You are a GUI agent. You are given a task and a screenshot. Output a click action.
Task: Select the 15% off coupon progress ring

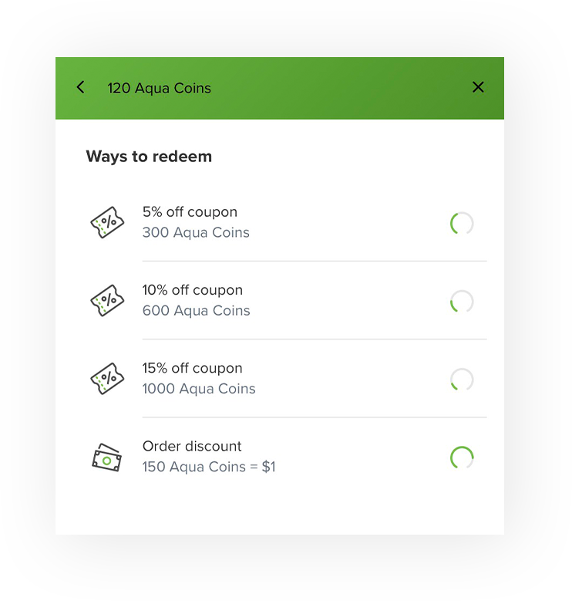[x=462, y=380]
